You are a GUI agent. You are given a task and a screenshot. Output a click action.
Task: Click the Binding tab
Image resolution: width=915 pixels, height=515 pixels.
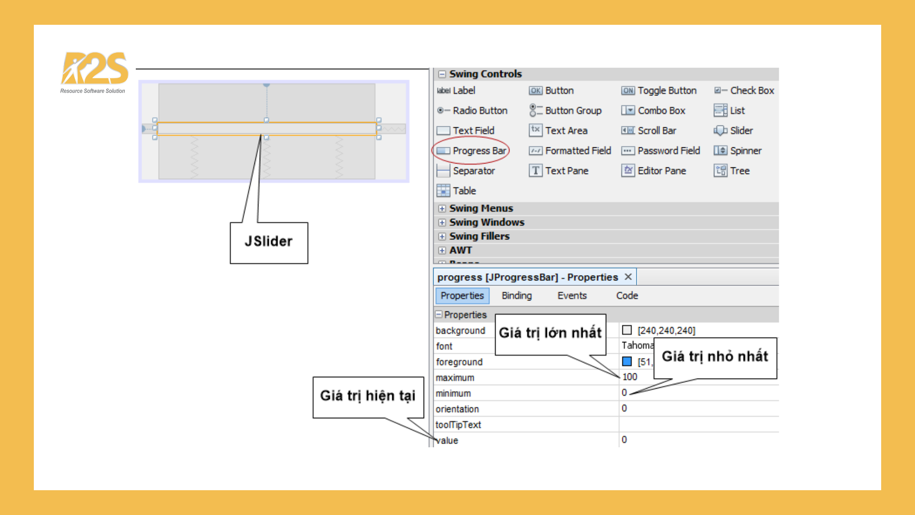(x=517, y=296)
